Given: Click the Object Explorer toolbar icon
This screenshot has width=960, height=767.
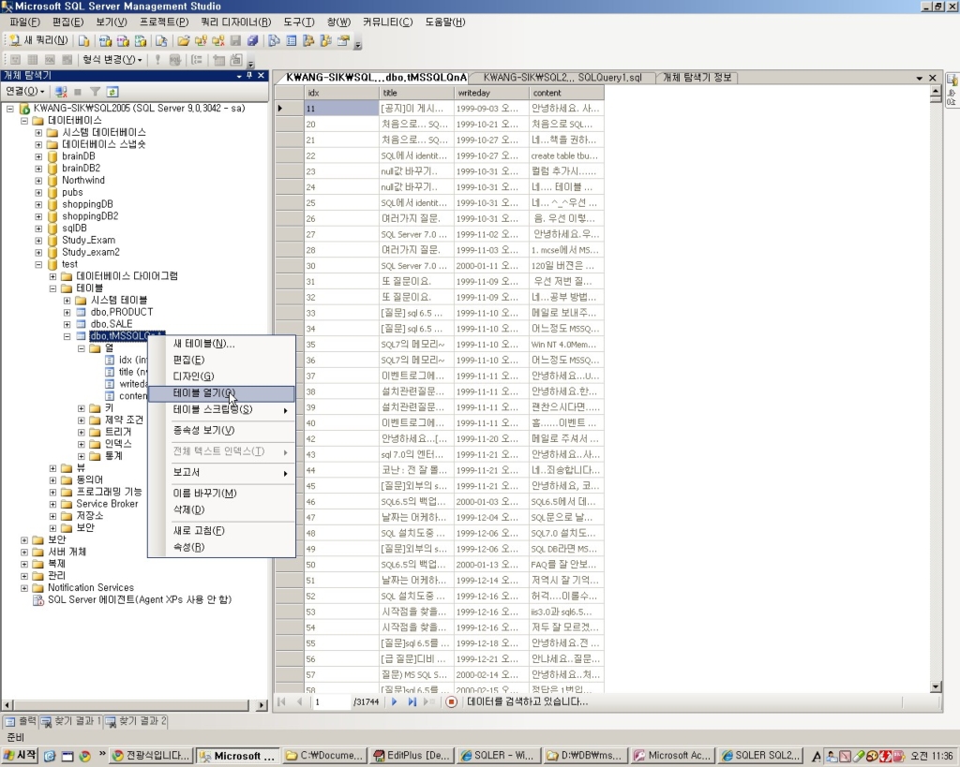Looking at the screenshot, I should [x=308, y=41].
